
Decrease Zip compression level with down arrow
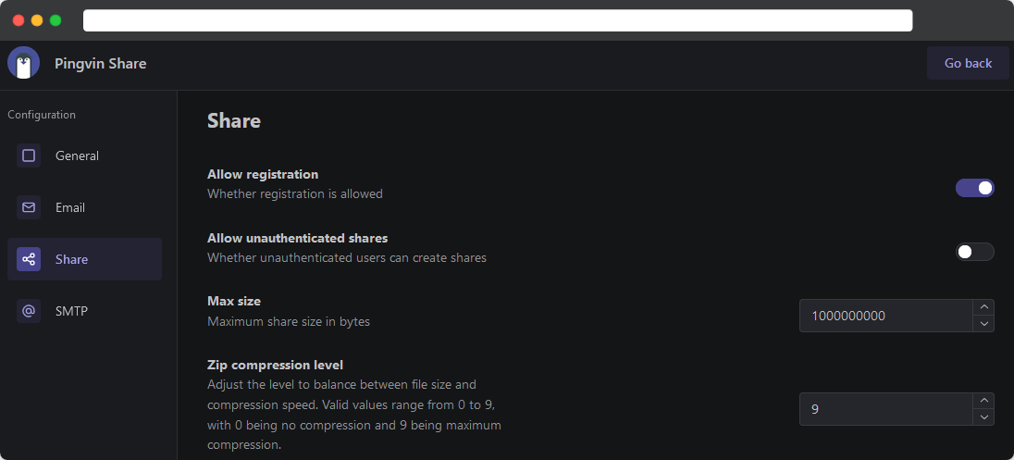pyautogui.click(x=983, y=417)
